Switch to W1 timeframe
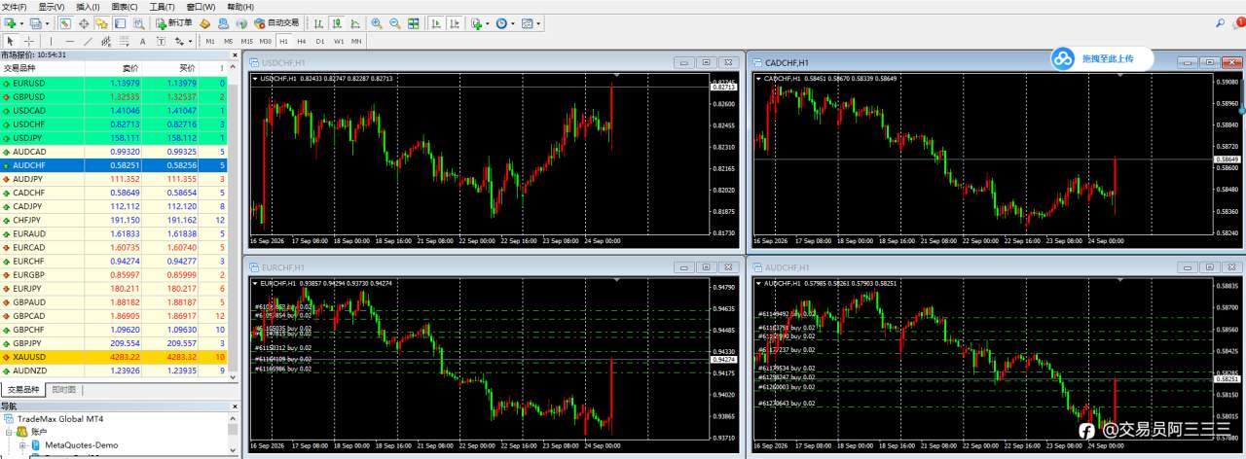 click(x=339, y=41)
